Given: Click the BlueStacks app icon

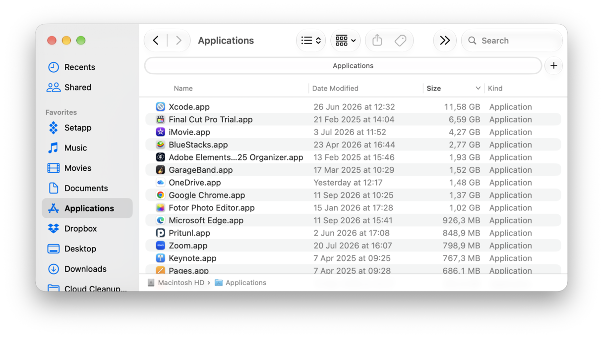Looking at the screenshot, I should point(160,145).
